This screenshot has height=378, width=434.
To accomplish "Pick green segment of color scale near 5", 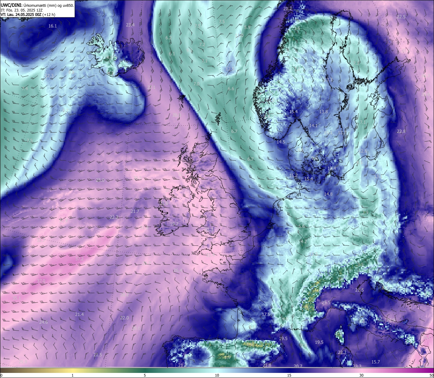I will (x=145, y=370).
